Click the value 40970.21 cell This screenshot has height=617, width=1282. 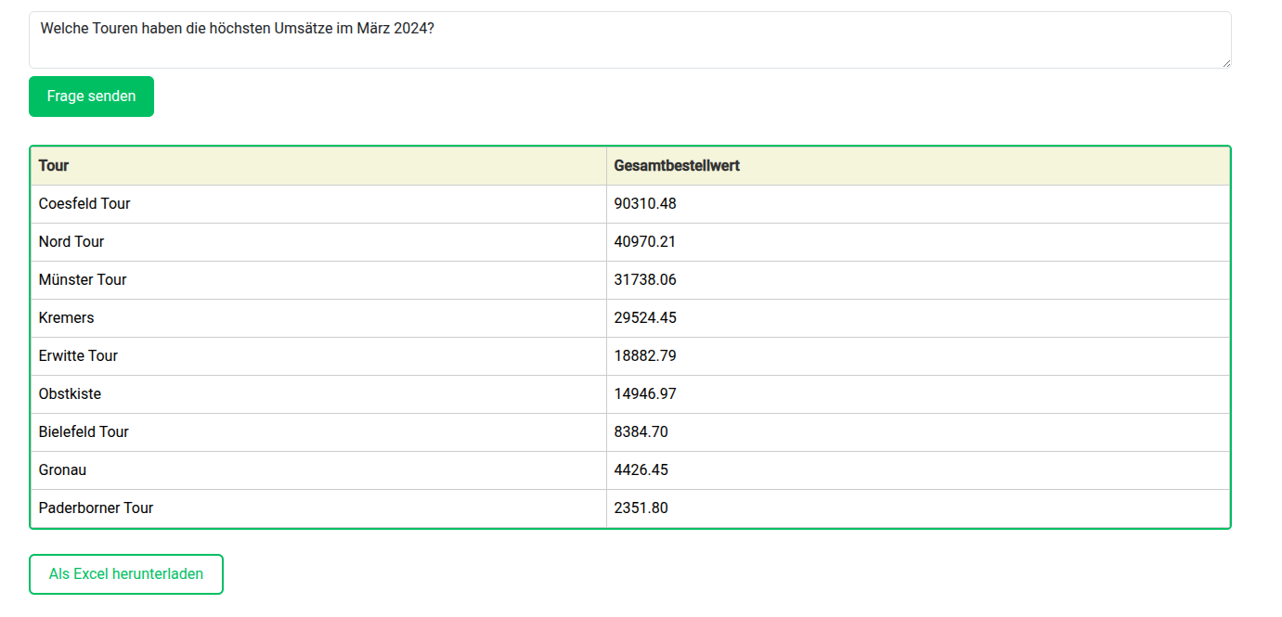coord(644,241)
